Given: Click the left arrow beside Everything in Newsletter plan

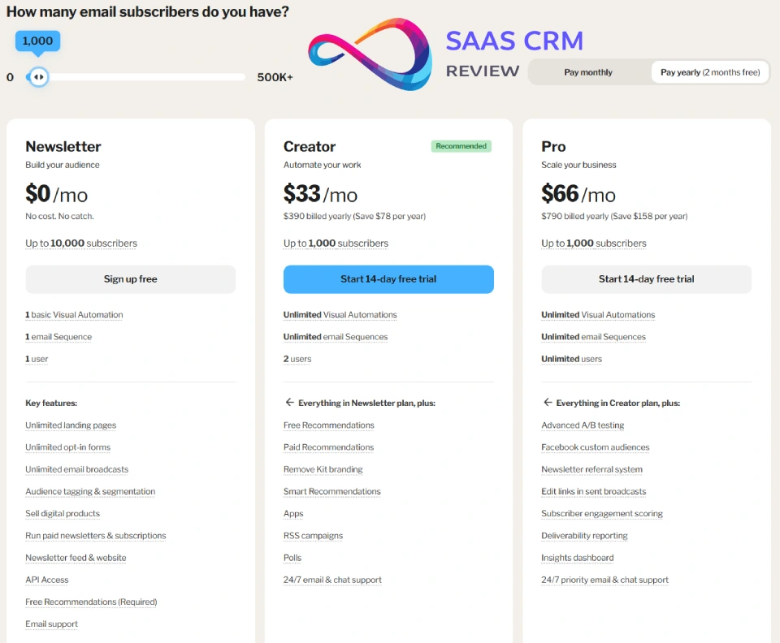Looking at the screenshot, I should pos(288,403).
